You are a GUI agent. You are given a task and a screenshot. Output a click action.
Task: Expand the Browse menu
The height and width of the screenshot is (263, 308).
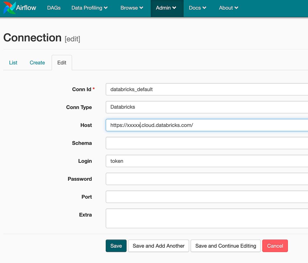[x=131, y=8]
